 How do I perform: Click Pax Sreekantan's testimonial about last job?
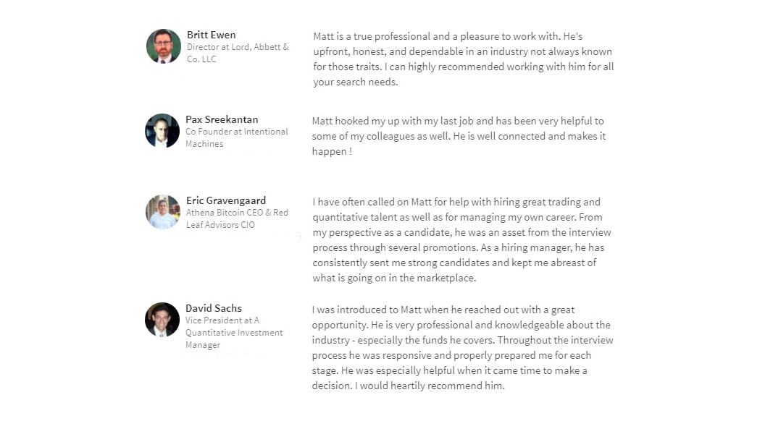coord(459,136)
